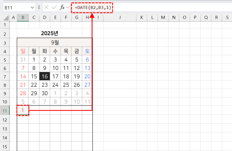The height and width of the screenshot is (151, 232).
Task: Select the highlighted date 16 in calendar
Action: click(45, 76)
